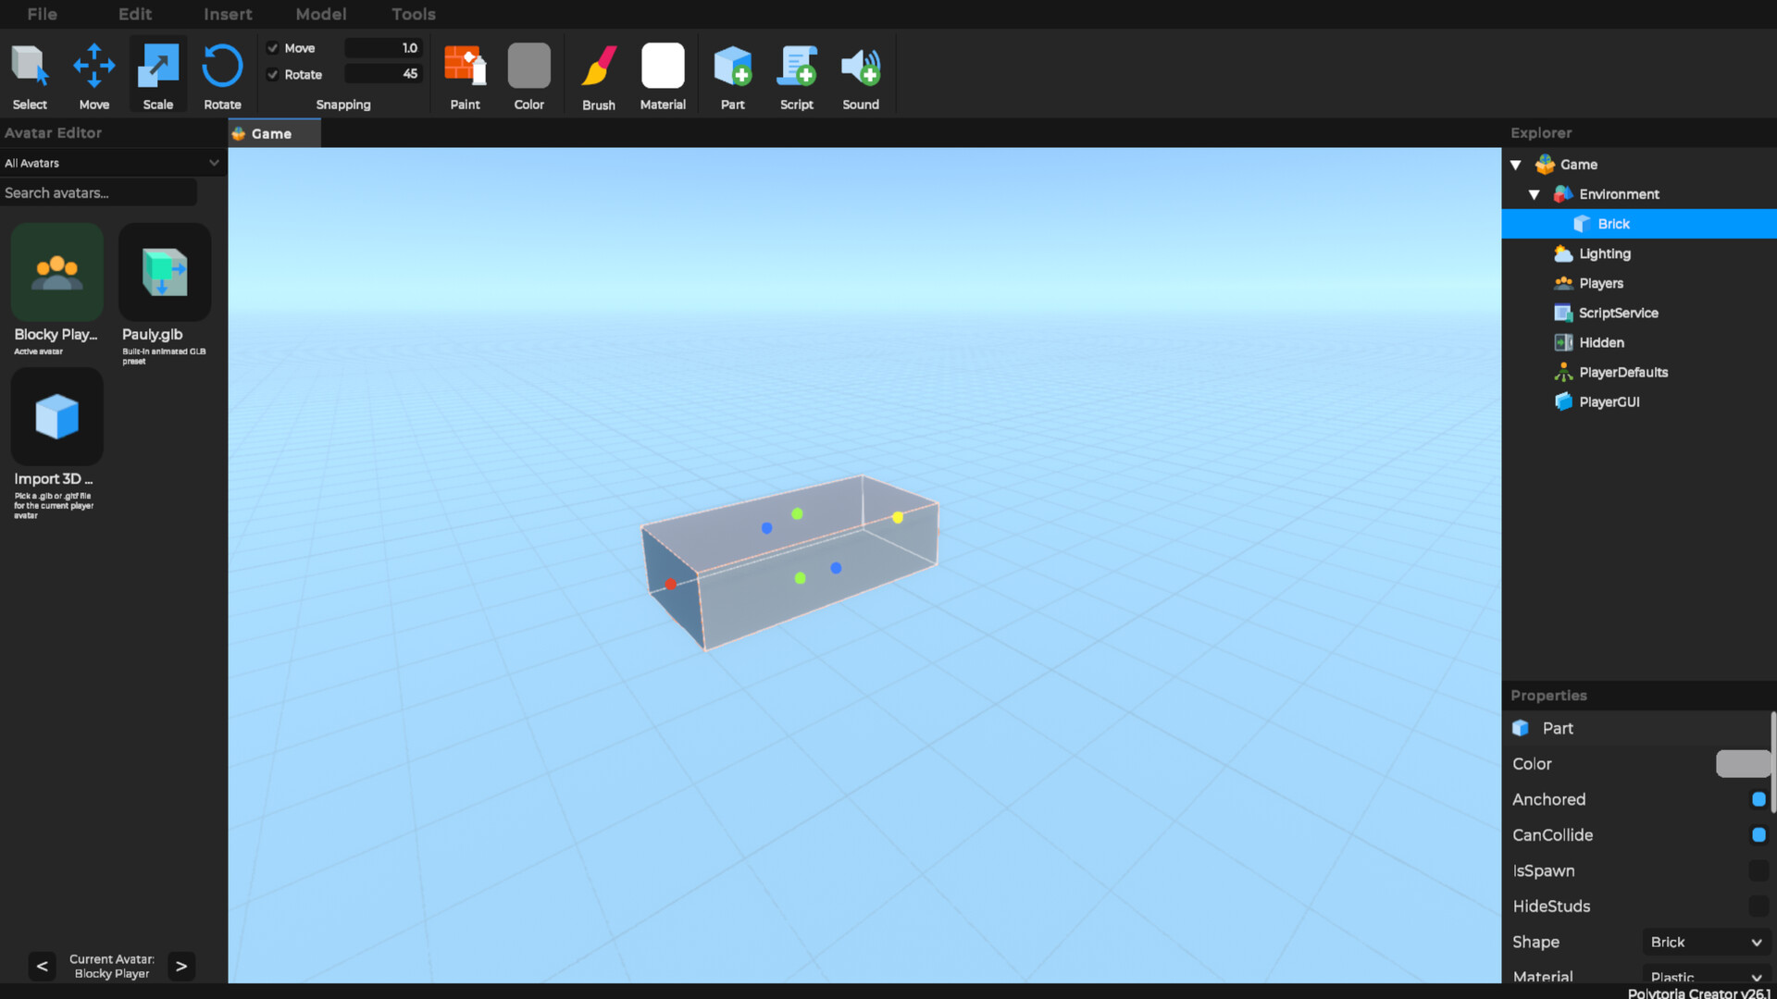Toggle the Move snapping checkbox
Image resolution: width=1777 pixels, height=999 pixels.
273,48
